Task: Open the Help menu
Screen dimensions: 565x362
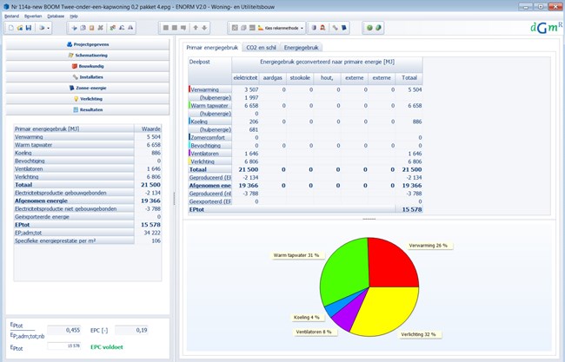Action: [74, 16]
